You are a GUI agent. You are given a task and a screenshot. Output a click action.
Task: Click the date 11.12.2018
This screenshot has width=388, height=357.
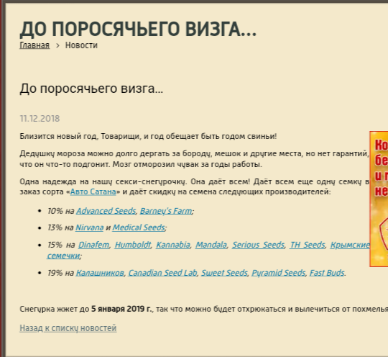pyautogui.click(x=40, y=119)
